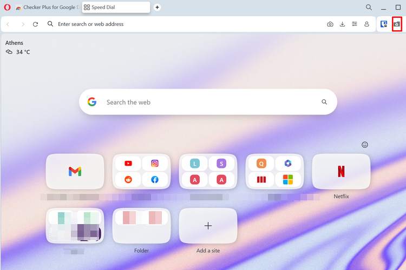Open the Downloads panel
This screenshot has width=406, height=270.
coord(342,24)
